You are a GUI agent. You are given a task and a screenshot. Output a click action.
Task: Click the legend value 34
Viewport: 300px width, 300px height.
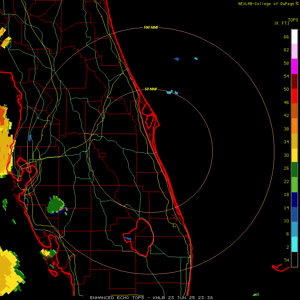pyautogui.click(x=286, y=142)
